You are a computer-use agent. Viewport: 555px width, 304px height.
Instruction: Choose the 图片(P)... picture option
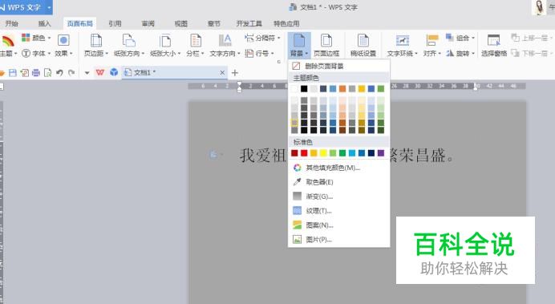pos(338,240)
